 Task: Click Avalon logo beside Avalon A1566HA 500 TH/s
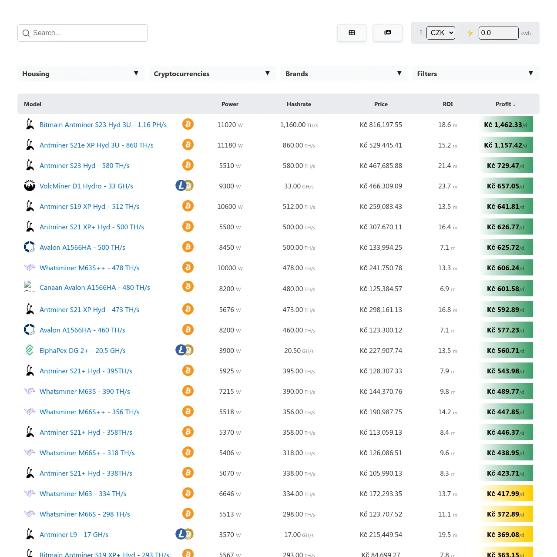[x=30, y=247]
